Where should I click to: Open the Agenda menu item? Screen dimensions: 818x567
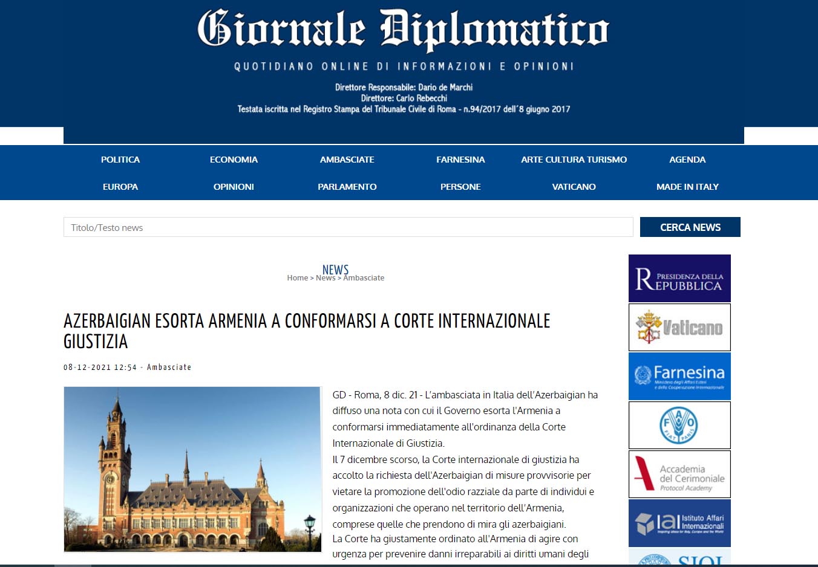[x=687, y=160]
